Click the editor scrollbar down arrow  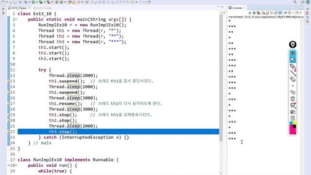point(221,173)
